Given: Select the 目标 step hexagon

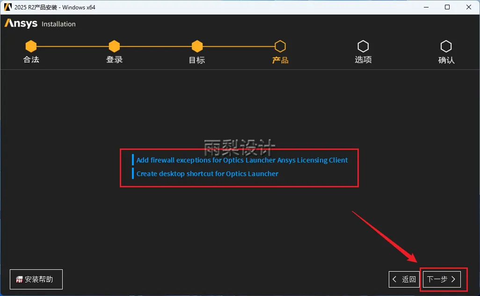Looking at the screenshot, I should pos(197,46).
